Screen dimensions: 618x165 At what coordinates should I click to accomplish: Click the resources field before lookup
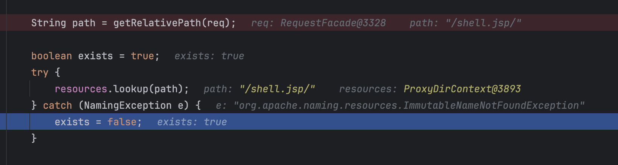tap(81, 89)
